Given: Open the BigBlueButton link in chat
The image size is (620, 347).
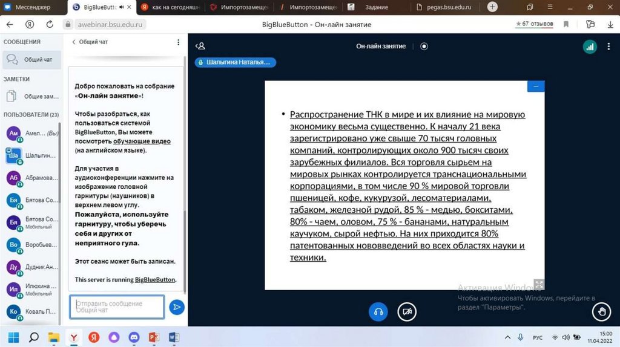Looking at the screenshot, I should point(155,279).
